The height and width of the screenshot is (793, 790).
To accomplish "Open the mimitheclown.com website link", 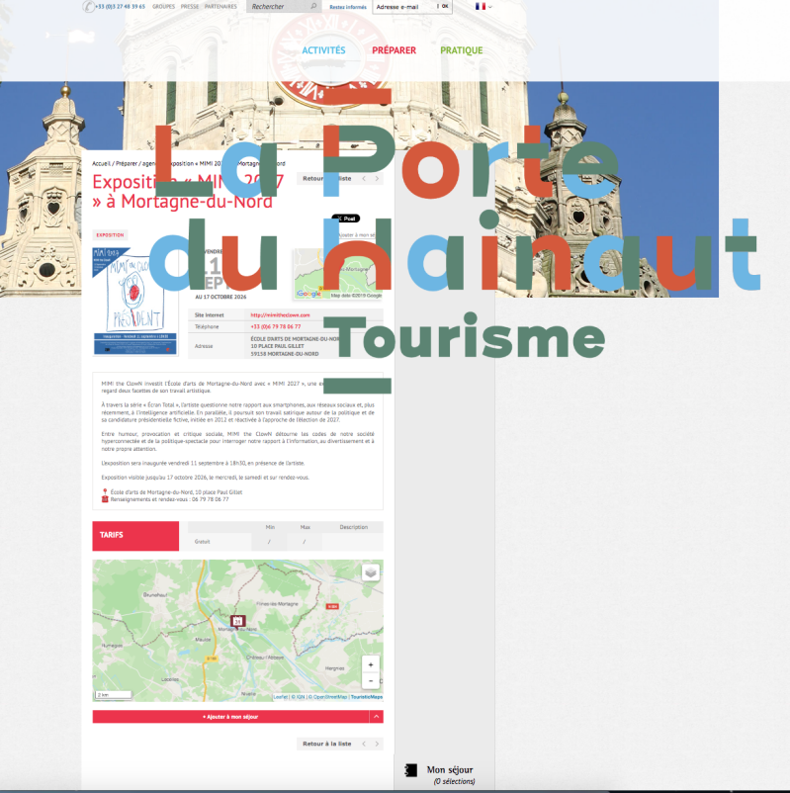I will pyautogui.click(x=280, y=315).
